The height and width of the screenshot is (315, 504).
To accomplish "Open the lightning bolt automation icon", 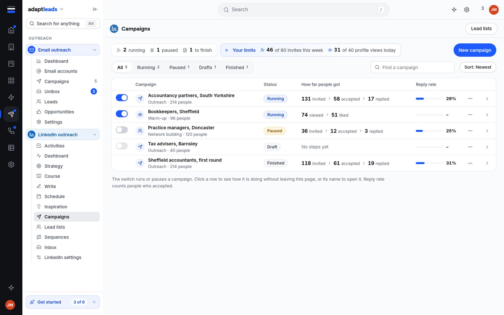I will tap(11, 97).
